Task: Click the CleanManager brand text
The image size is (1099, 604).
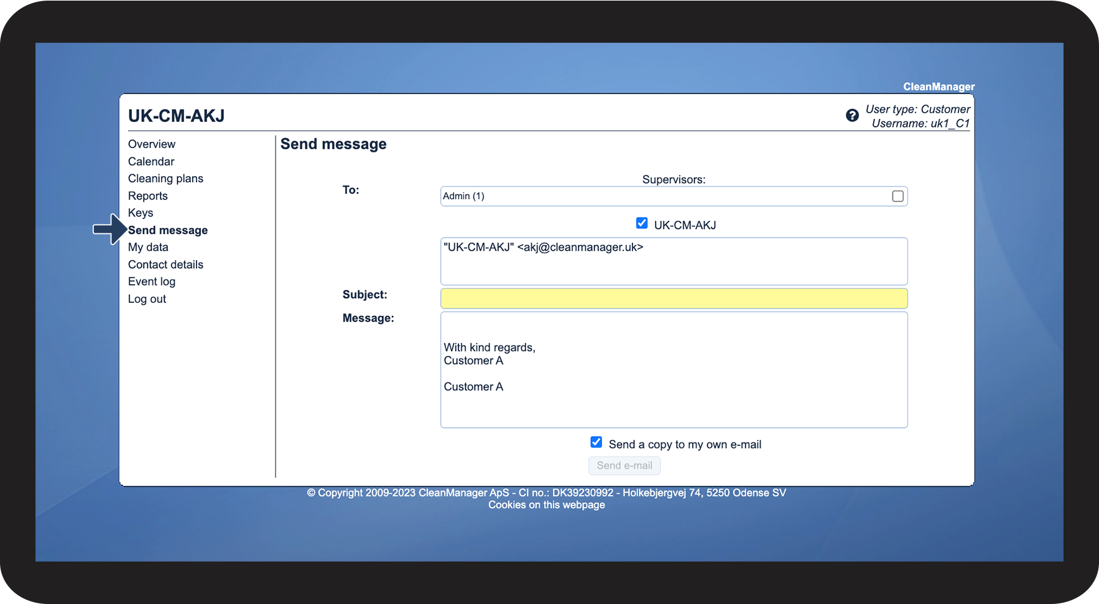Action: click(939, 86)
